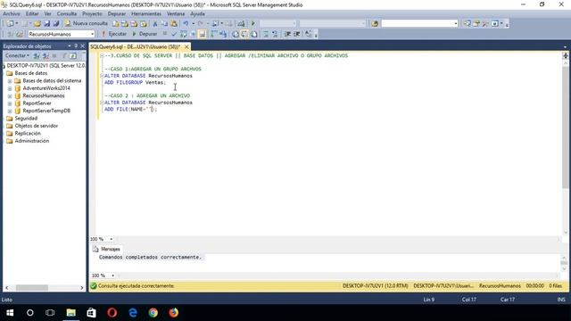Click the Parse checkmark icon

pyautogui.click(x=174, y=34)
